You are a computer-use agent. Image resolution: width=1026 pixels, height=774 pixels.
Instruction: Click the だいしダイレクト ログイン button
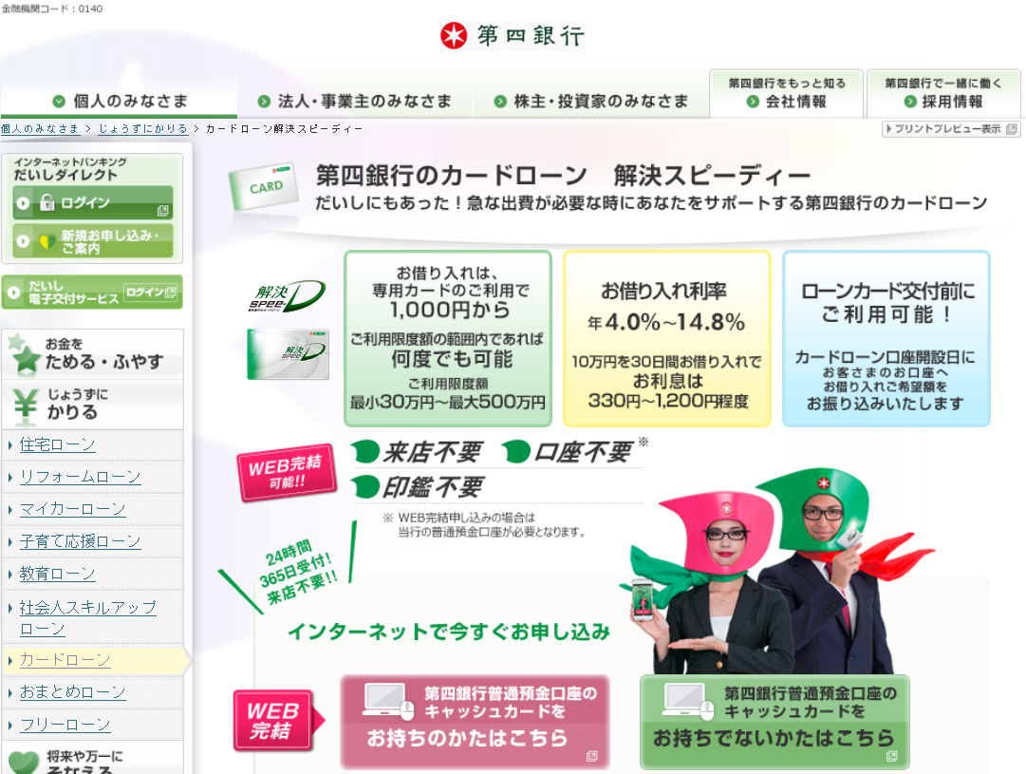(x=93, y=203)
